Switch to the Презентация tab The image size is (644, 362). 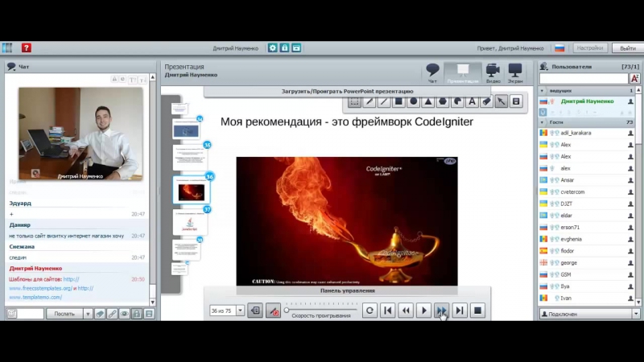[463, 73]
